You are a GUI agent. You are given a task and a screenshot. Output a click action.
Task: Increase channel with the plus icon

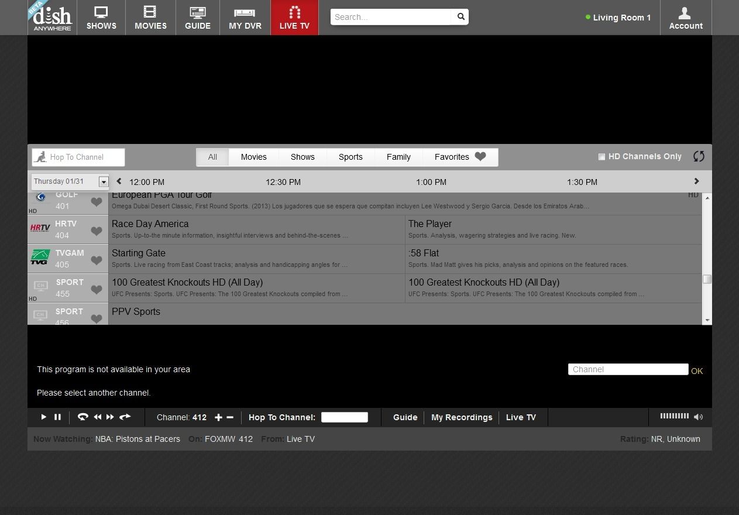click(x=218, y=417)
